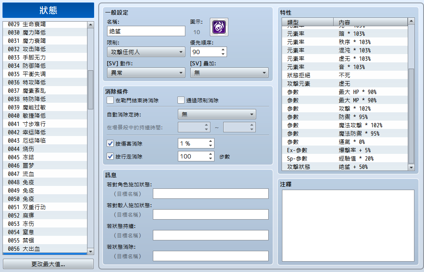
Task: Select trait row 攻擊元素 虚无
Action: tap(345, 84)
